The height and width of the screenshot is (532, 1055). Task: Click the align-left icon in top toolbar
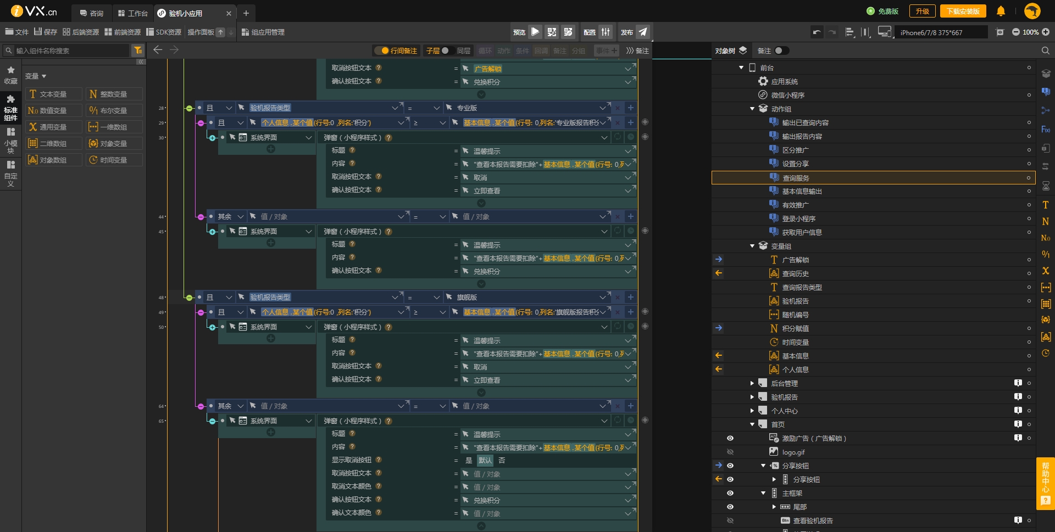(849, 32)
